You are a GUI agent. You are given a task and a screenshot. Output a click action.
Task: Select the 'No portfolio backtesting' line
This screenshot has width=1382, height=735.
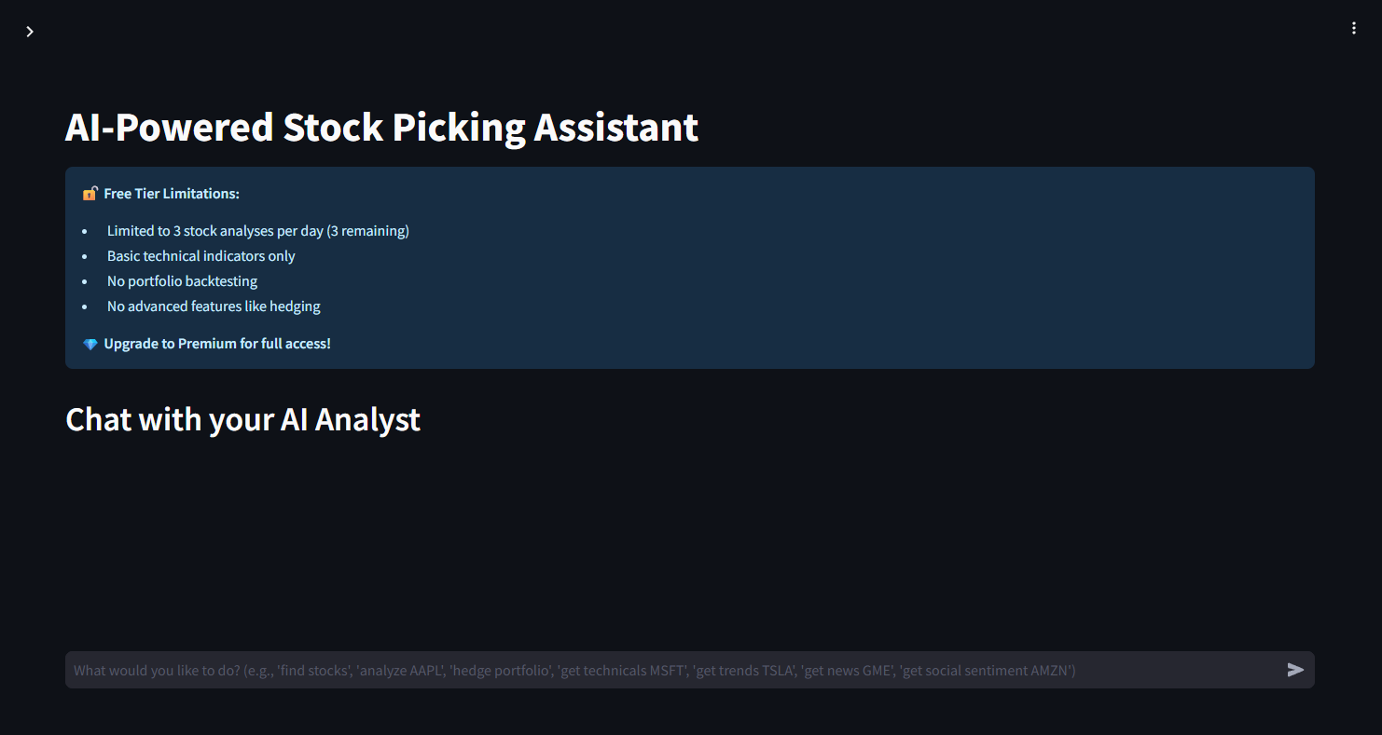tap(182, 281)
